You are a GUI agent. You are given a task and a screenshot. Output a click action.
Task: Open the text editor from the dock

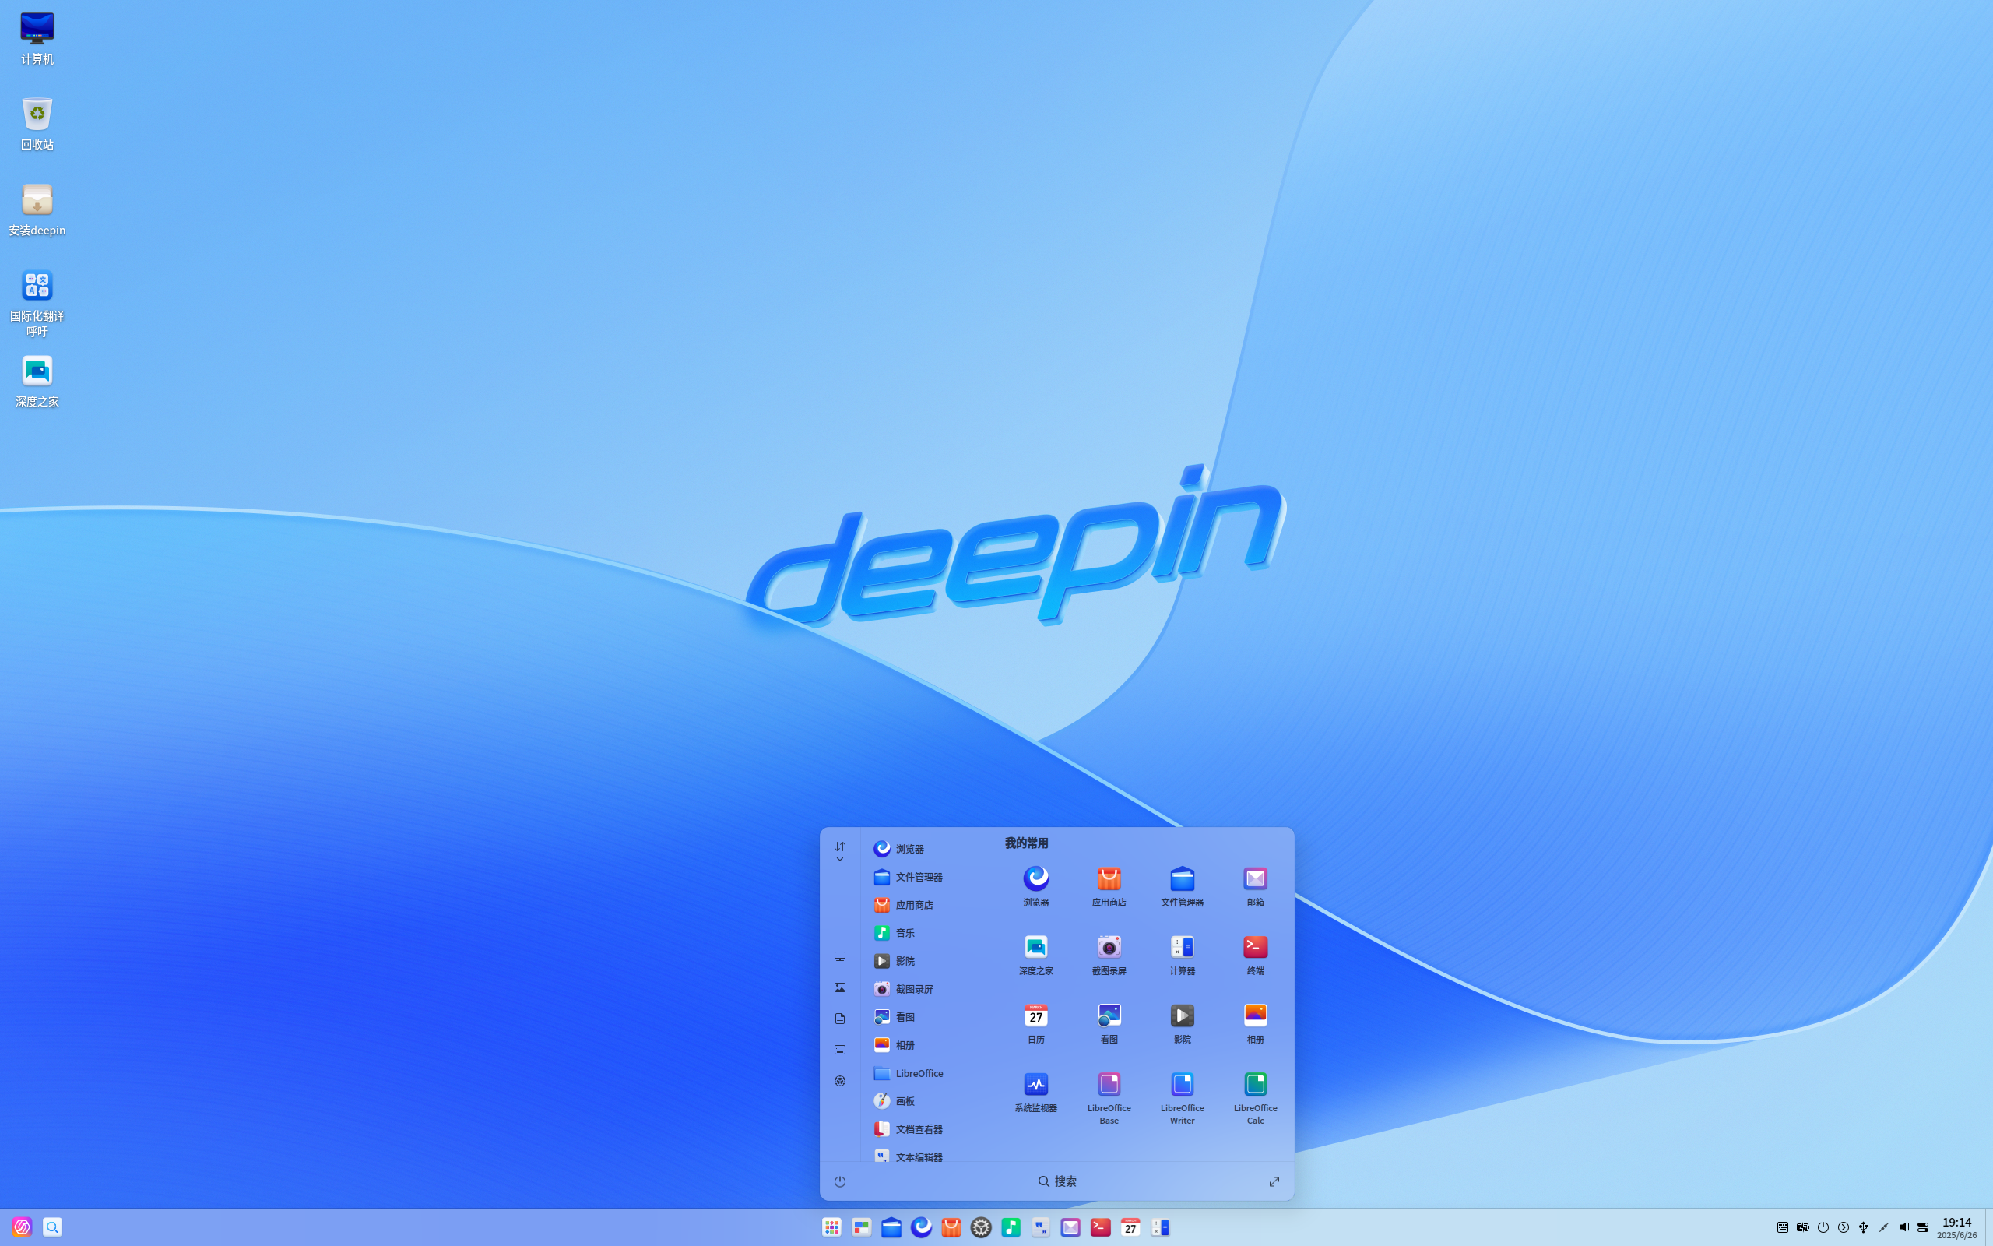(1040, 1227)
